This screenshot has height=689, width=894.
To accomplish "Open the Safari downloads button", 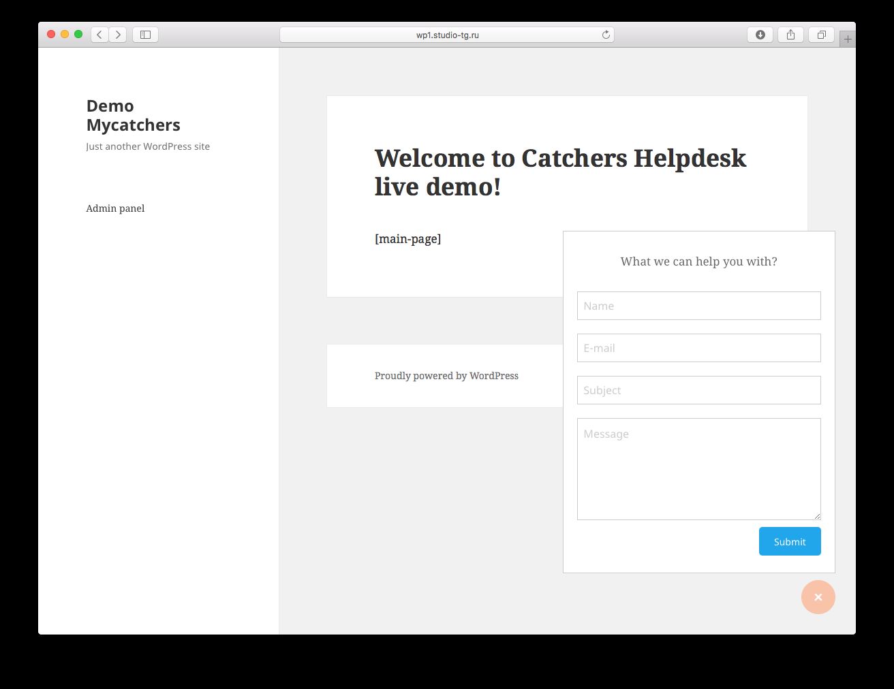I will [x=760, y=35].
